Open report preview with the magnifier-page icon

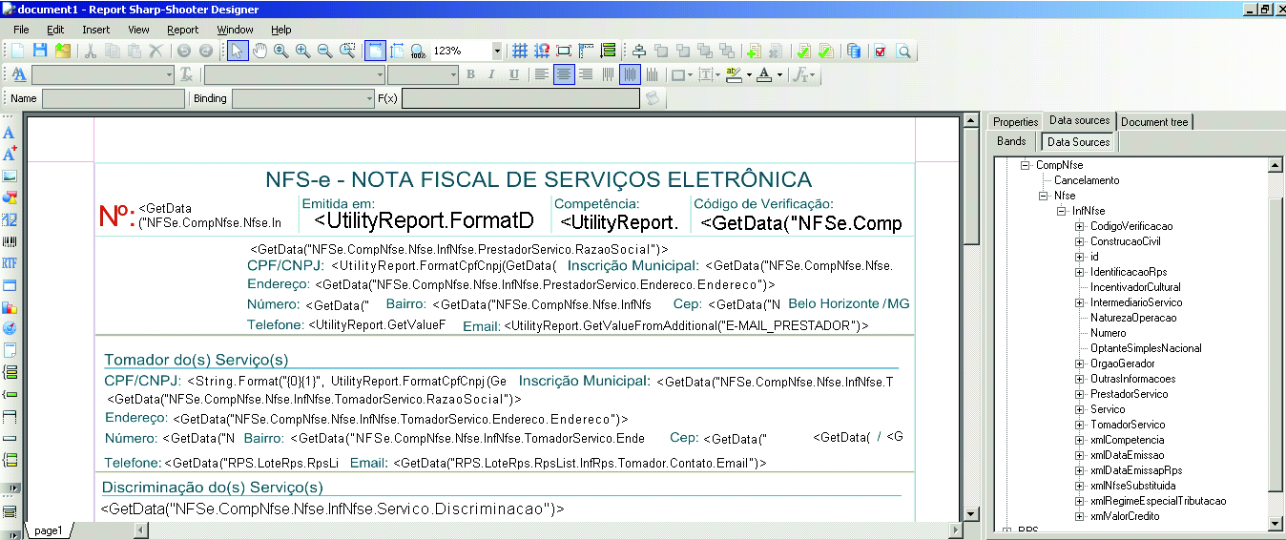pos(903,51)
